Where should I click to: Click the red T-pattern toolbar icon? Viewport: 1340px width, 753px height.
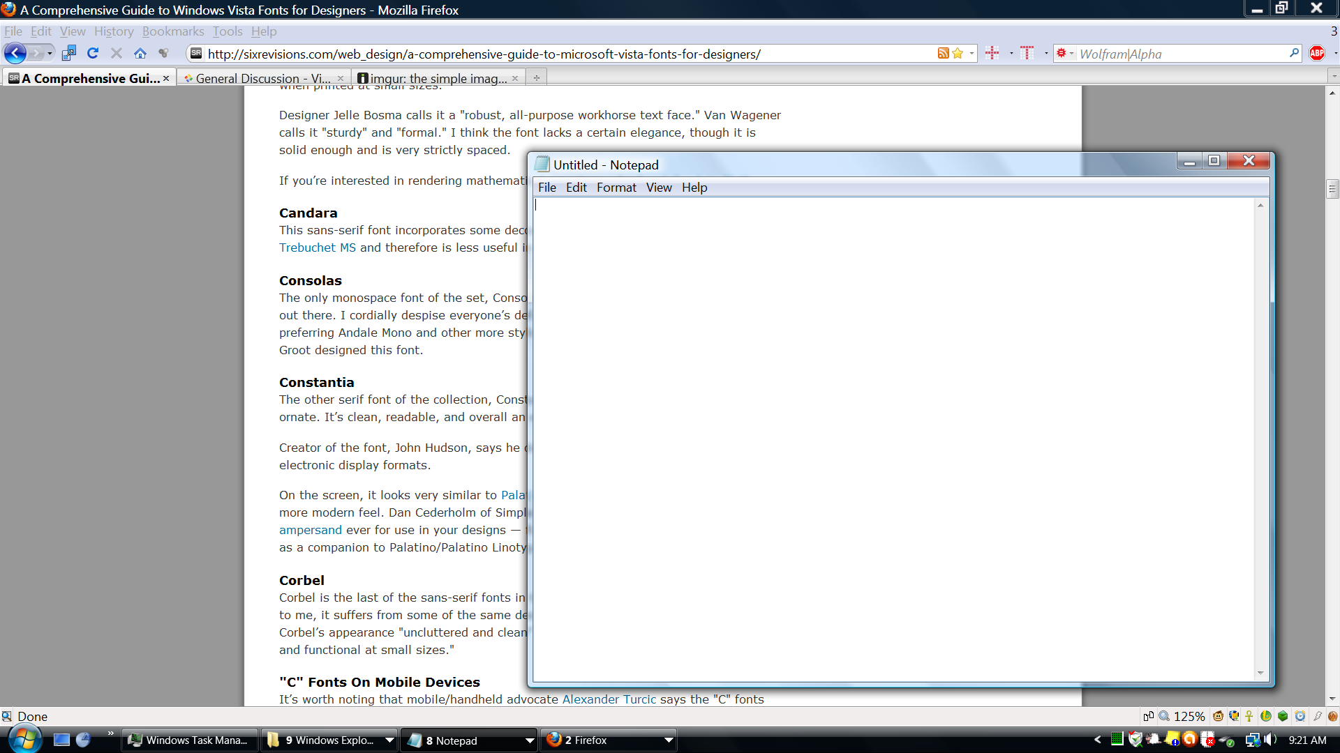(x=1027, y=53)
